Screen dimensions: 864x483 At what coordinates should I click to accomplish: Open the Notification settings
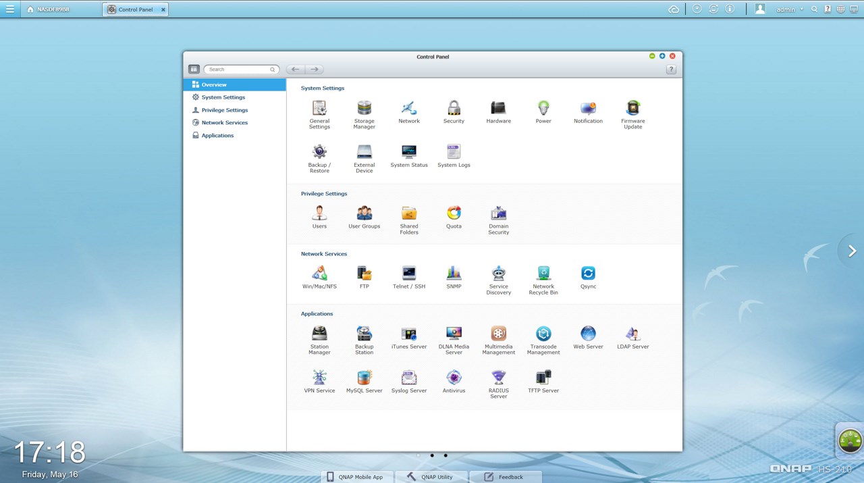pyautogui.click(x=588, y=111)
